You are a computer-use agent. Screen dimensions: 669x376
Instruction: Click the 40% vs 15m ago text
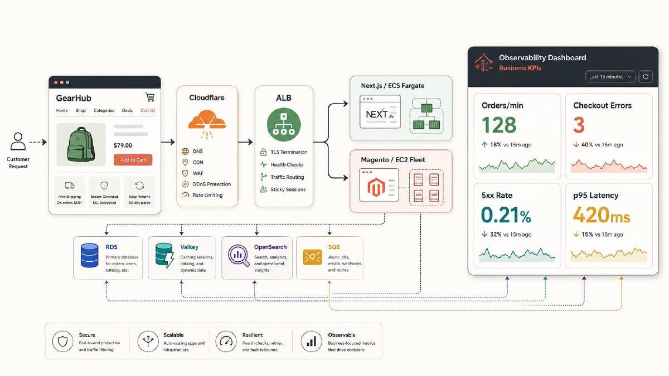602,145
